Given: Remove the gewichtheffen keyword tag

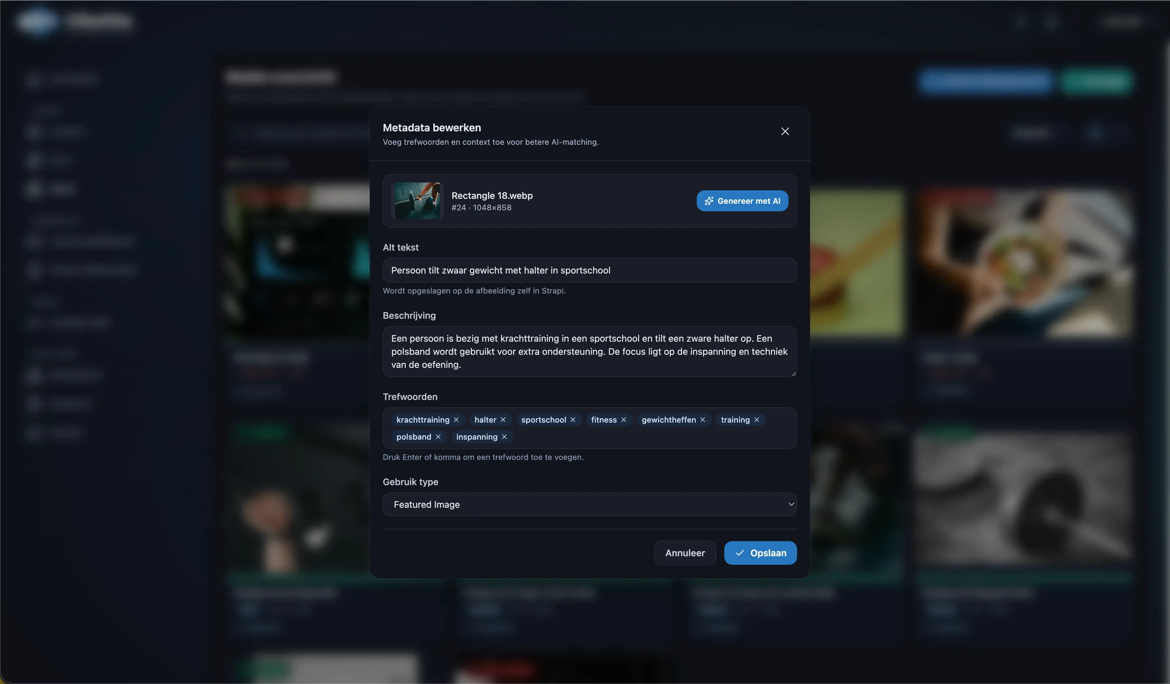Looking at the screenshot, I should pyautogui.click(x=702, y=420).
